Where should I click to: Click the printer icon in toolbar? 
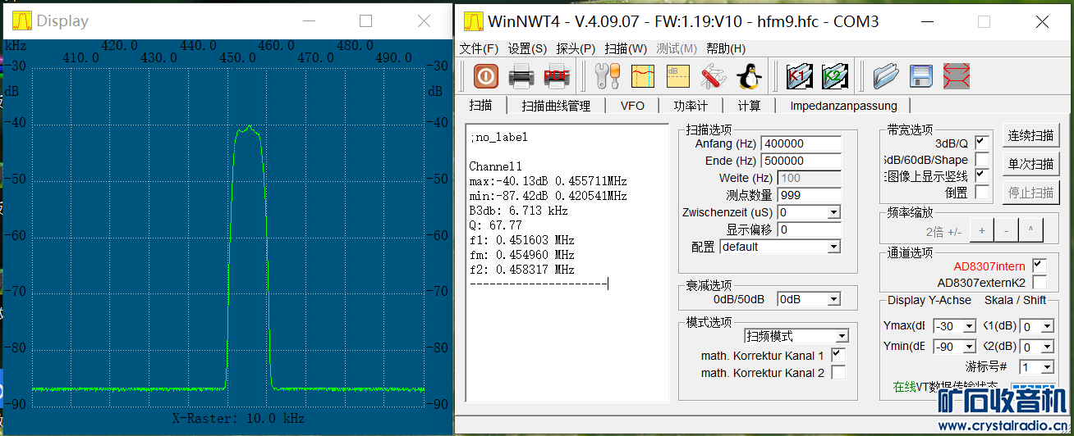[522, 76]
